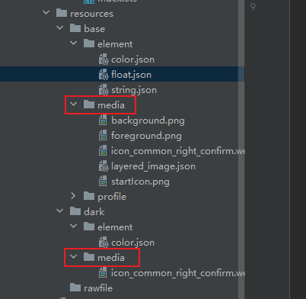
Task: Collapse the media folder under dark
Action: tap(74, 256)
